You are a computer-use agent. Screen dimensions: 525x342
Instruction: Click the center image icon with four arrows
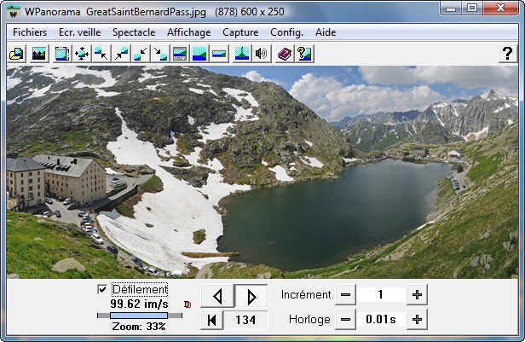coord(82,54)
